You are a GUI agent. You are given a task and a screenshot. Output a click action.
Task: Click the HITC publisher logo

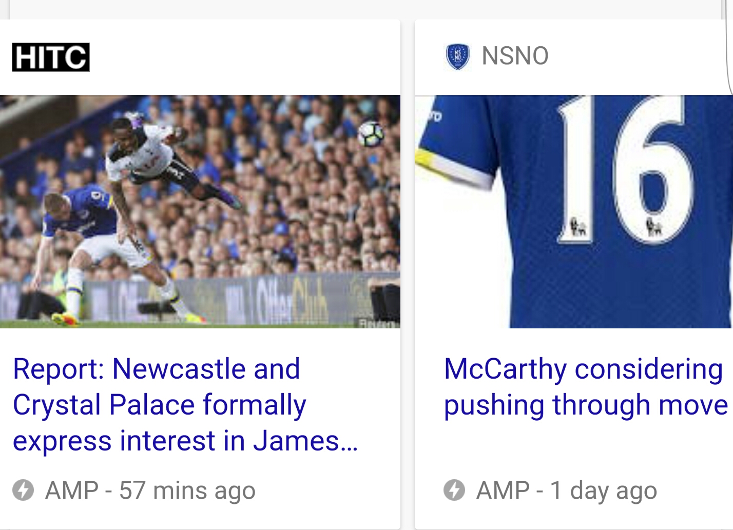(51, 57)
